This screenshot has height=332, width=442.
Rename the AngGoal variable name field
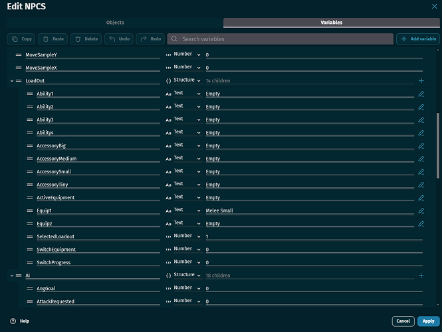98,288
